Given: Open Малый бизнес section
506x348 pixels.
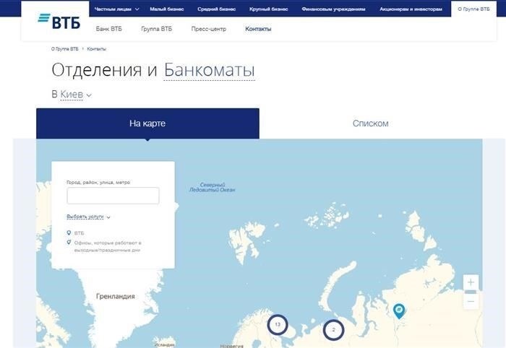Looking at the screenshot, I should pos(167,9).
